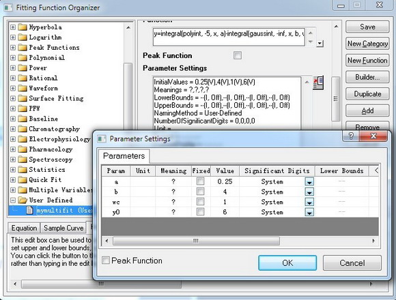The width and height of the screenshot is (396, 300).
Task: Click the open User Defined folder icon
Action: [x=23, y=200]
